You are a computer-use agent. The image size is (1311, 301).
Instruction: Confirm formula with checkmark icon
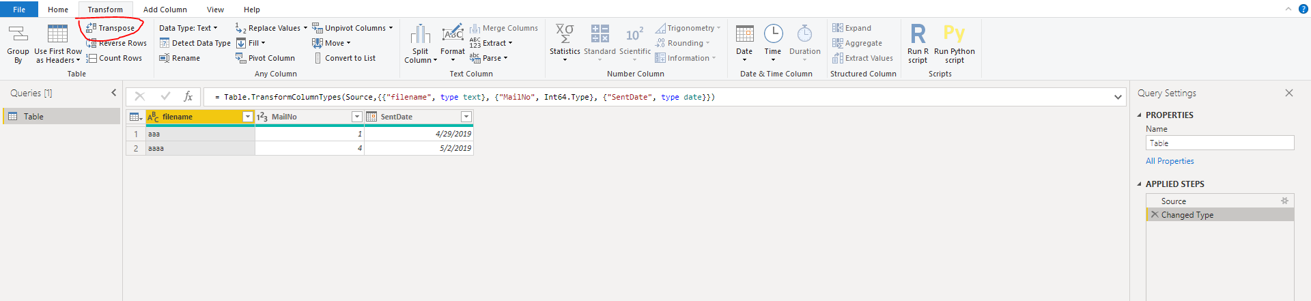click(165, 97)
